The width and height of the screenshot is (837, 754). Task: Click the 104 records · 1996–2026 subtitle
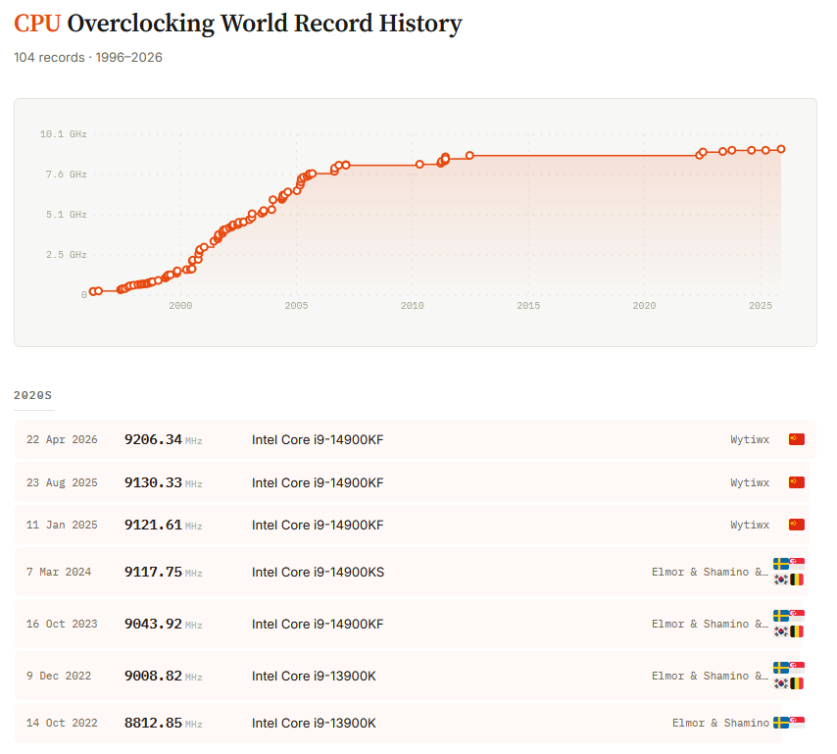point(88,57)
